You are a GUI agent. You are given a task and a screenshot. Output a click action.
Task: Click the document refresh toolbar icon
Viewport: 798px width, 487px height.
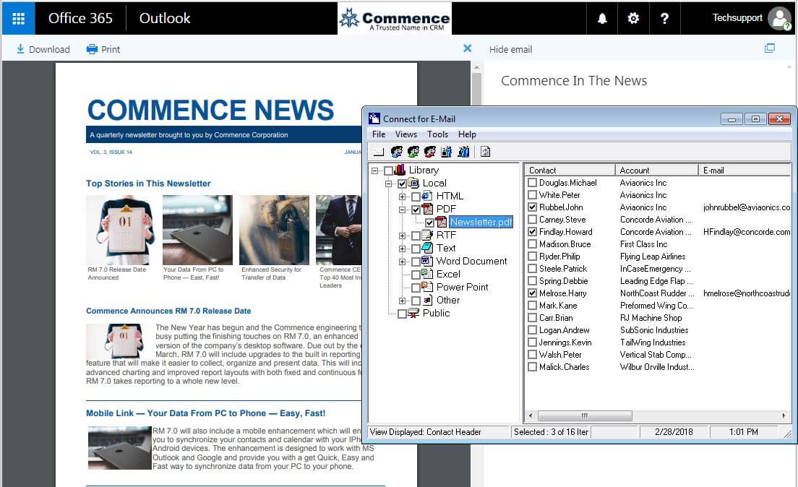pos(485,152)
